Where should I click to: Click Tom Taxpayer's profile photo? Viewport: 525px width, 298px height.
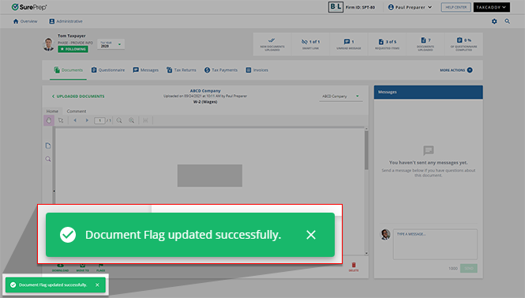[48, 44]
